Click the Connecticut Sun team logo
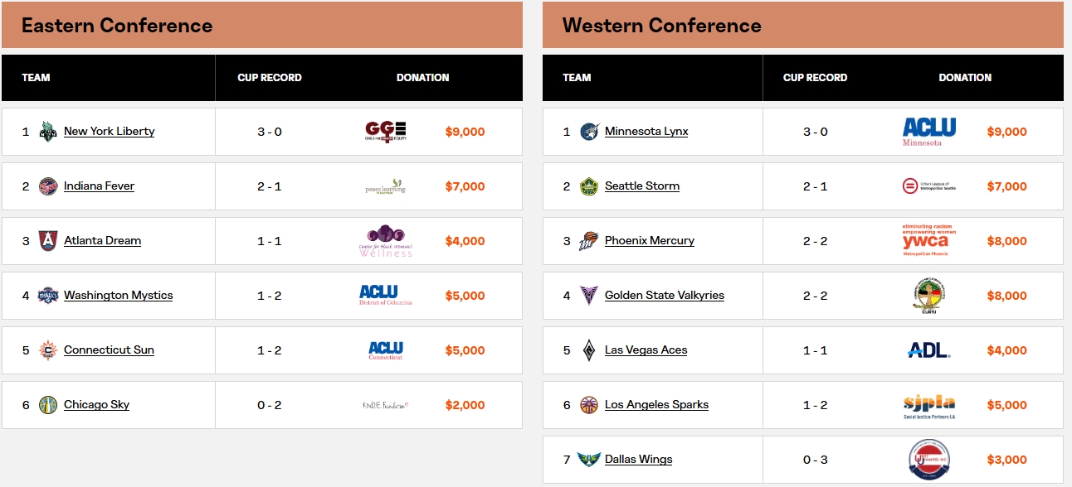 [x=48, y=350]
